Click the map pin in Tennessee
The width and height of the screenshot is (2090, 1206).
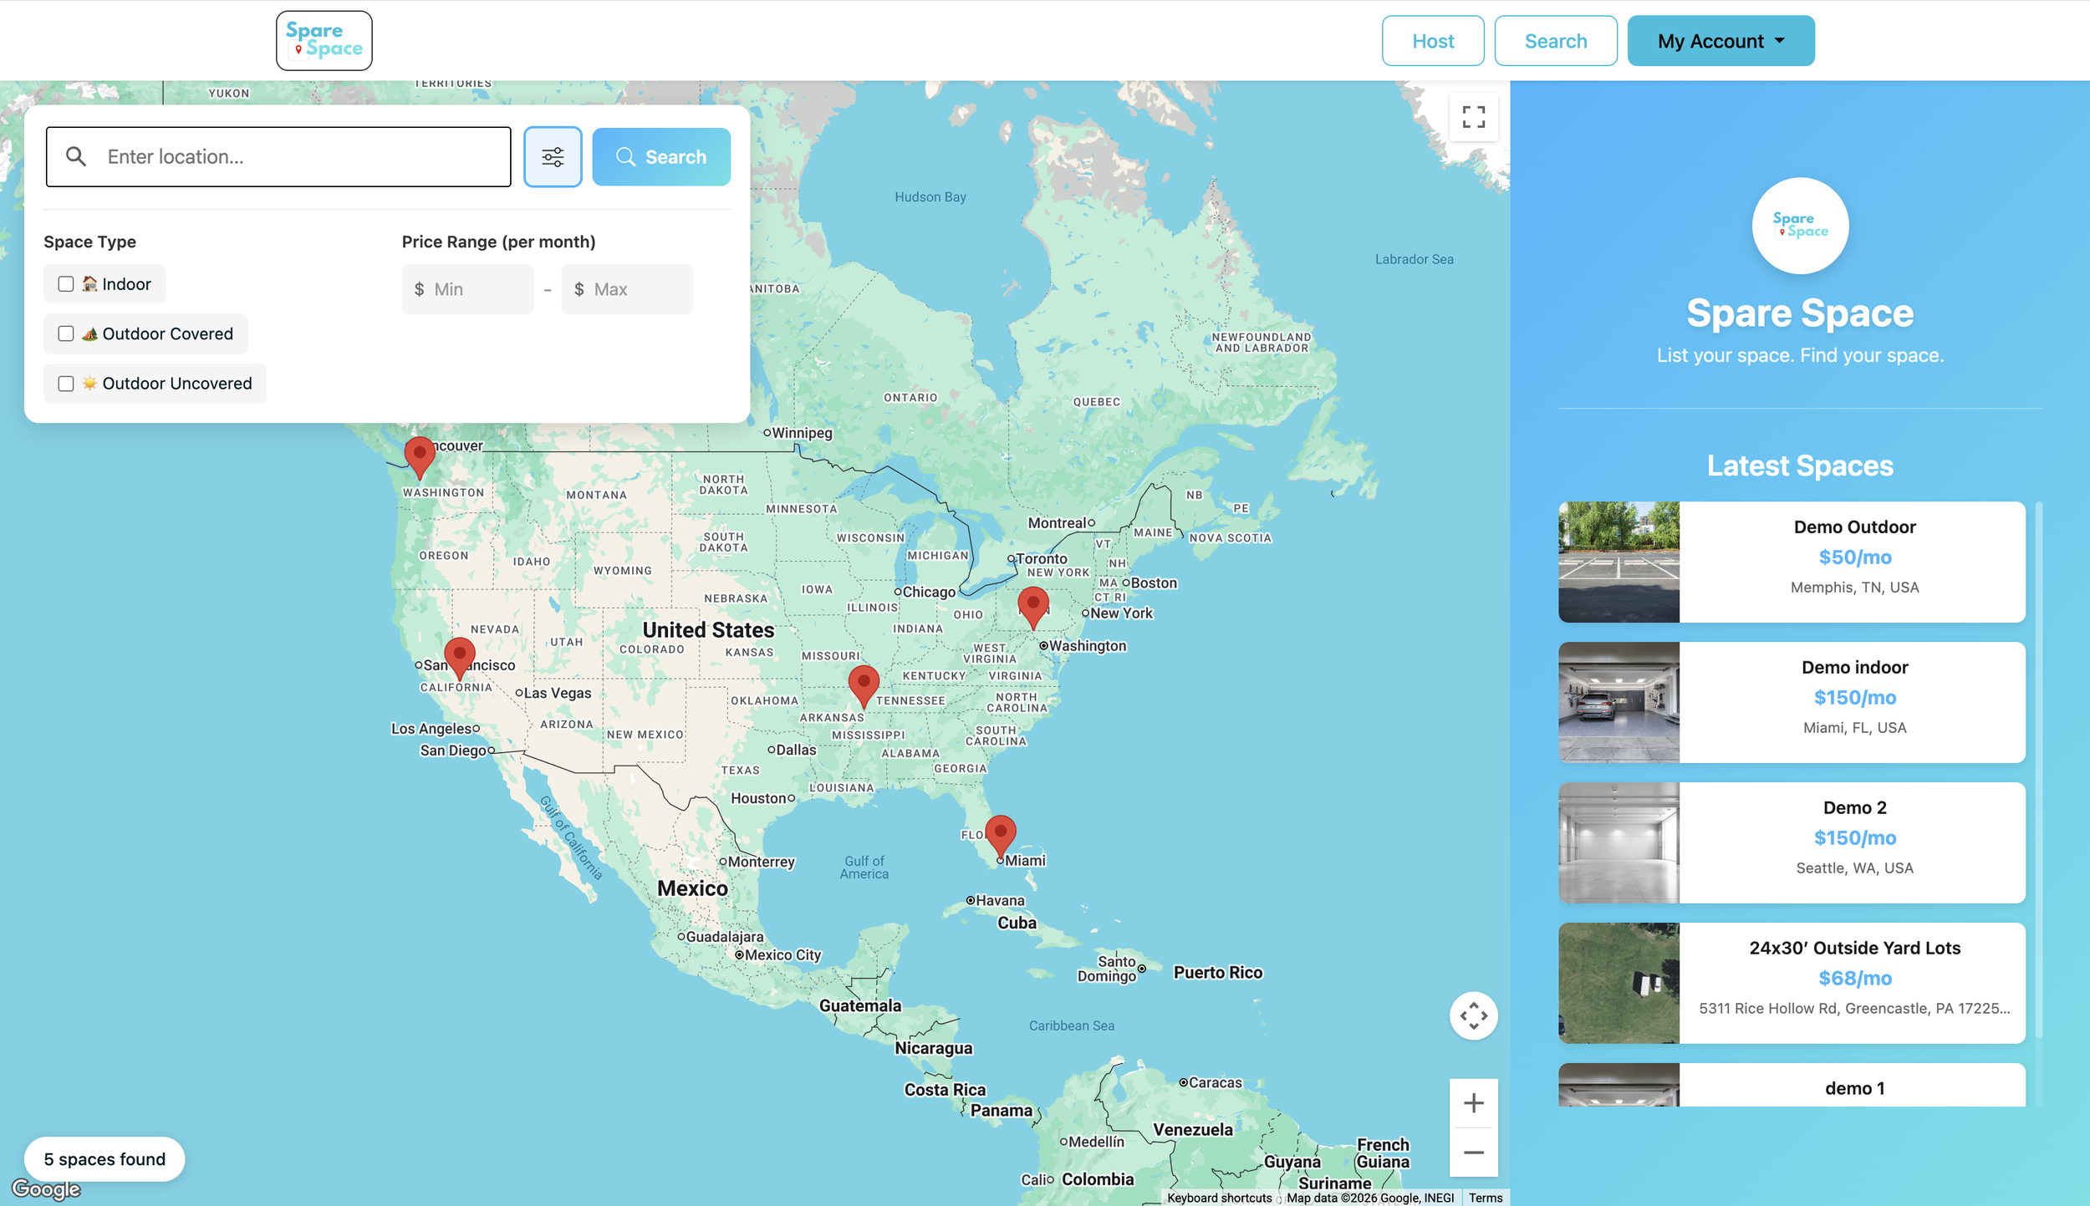(x=863, y=683)
